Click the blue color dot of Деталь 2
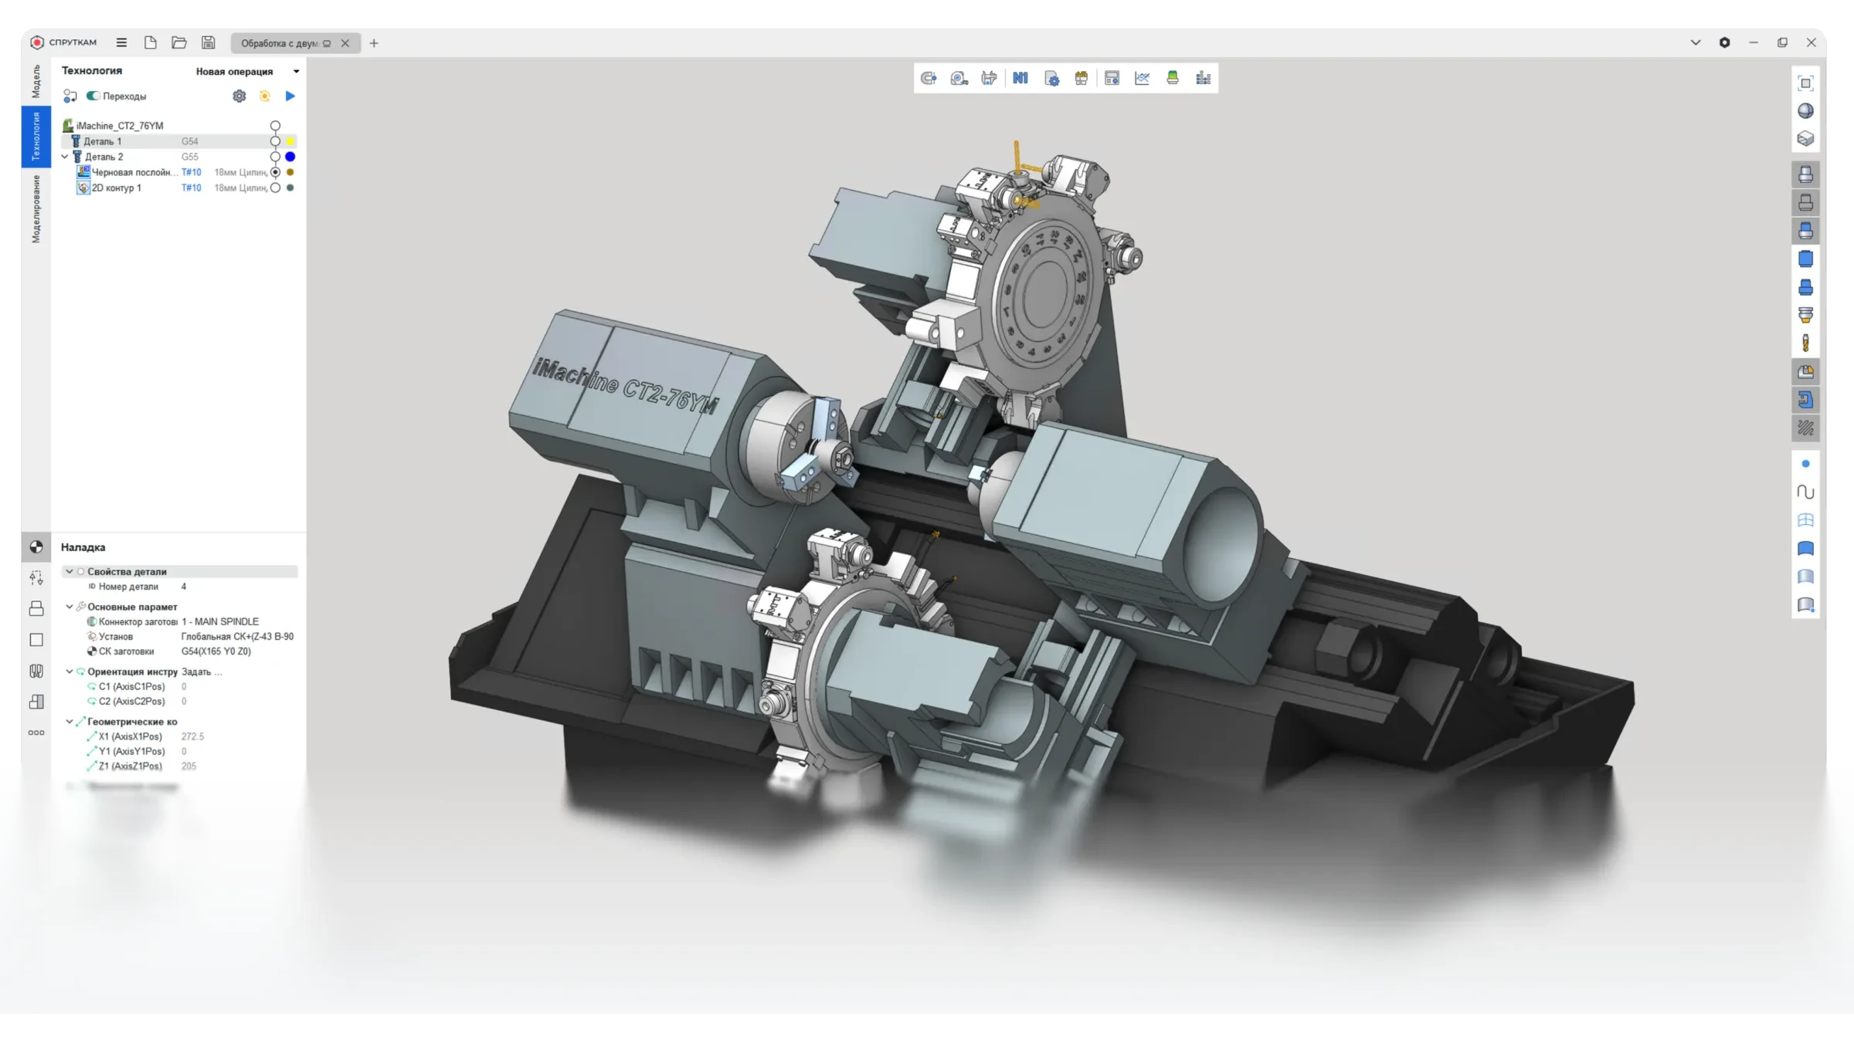1854x1042 pixels. tap(290, 157)
